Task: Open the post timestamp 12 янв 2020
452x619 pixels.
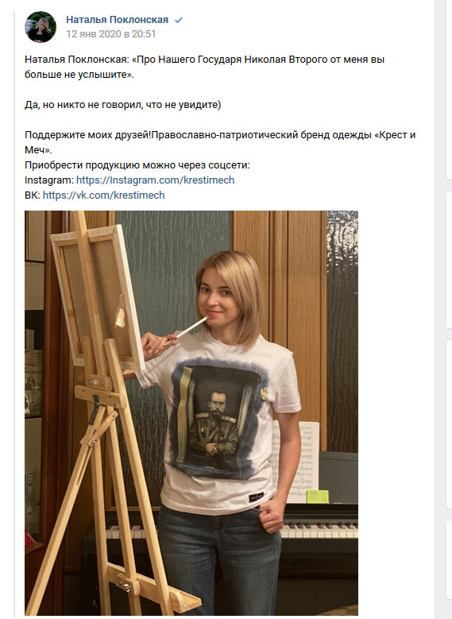Action: pos(111,34)
